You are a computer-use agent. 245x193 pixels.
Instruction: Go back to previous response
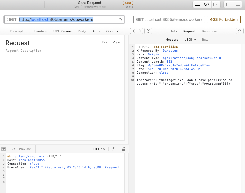[x=134, y=31]
